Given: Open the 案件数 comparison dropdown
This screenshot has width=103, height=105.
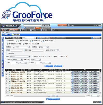Looking at the screenshot, I should coord(22,63).
